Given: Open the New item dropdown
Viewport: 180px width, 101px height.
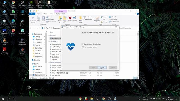Looking at the screenshot, I should [87, 17].
